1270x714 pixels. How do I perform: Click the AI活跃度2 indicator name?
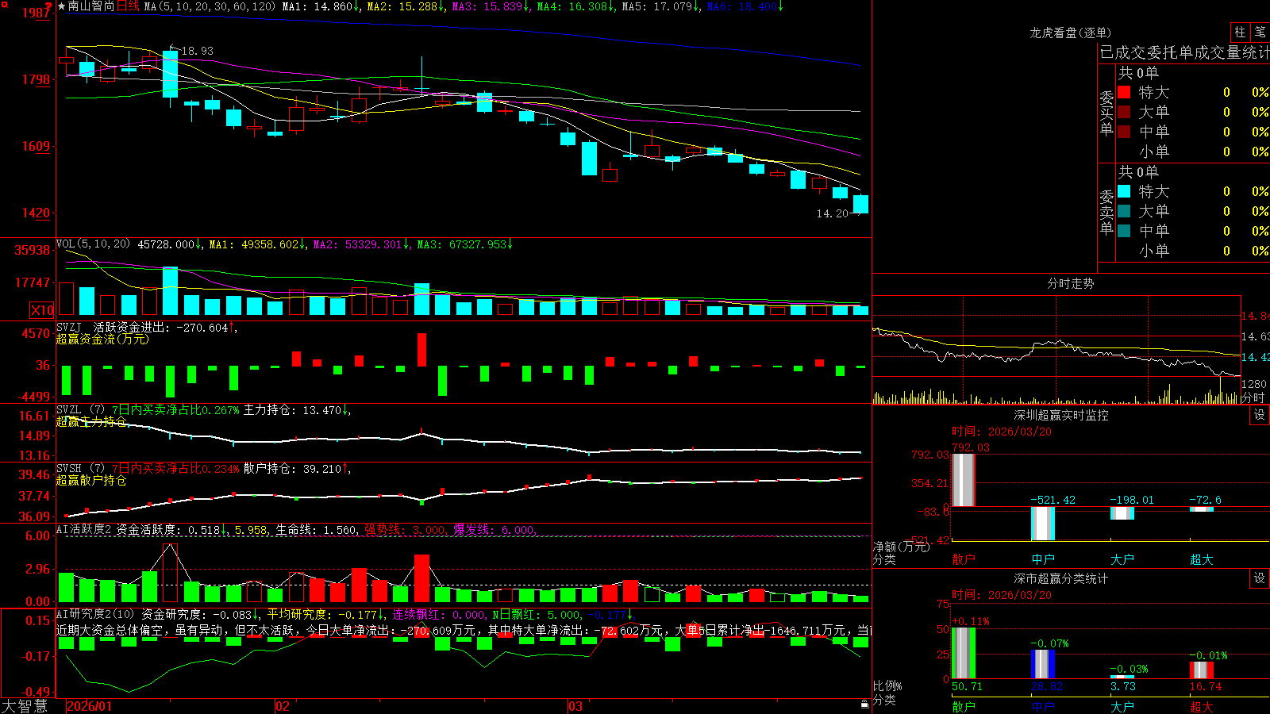(x=83, y=529)
